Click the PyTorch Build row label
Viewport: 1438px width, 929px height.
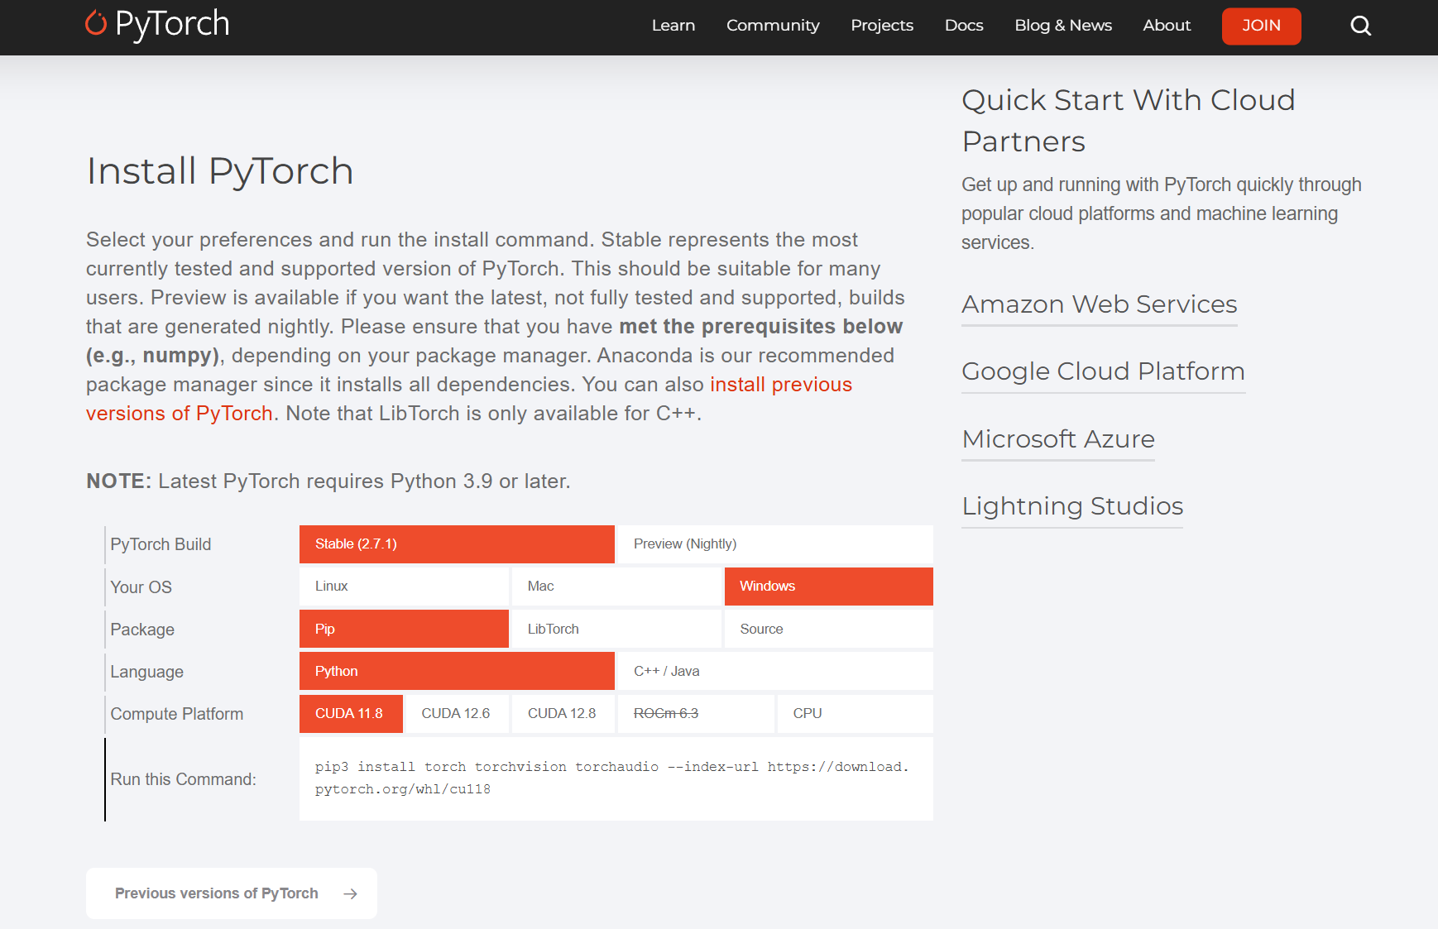161,544
